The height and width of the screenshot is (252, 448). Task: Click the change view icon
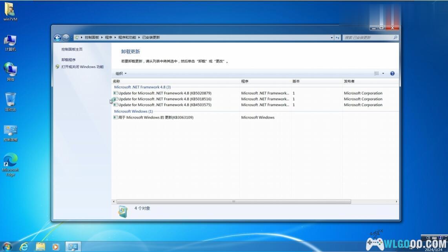[376, 74]
